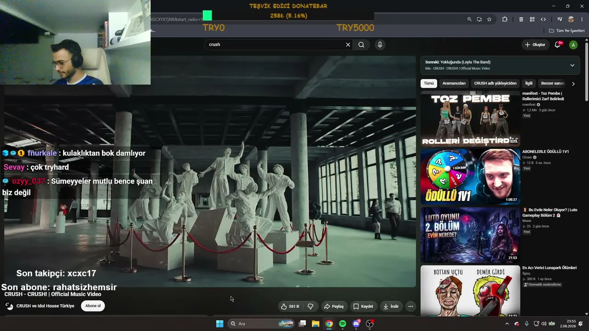The width and height of the screenshot is (589, 331).
Task: Click the QR code extension icon
Action: (532, 19)
